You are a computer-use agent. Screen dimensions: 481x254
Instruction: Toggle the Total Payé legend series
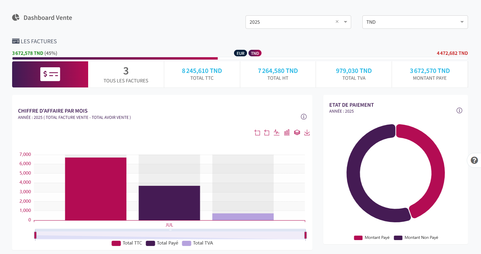pyautogui.click(x=162, y=243)
